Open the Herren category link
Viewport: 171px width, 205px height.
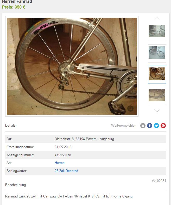tap(60, 163)
